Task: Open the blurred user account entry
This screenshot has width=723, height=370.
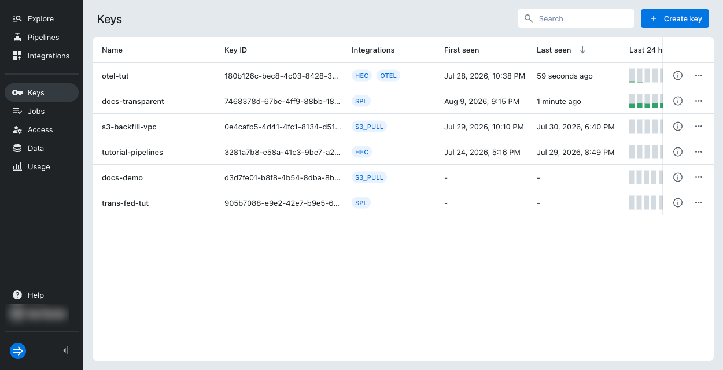Action: click(37, 314)
